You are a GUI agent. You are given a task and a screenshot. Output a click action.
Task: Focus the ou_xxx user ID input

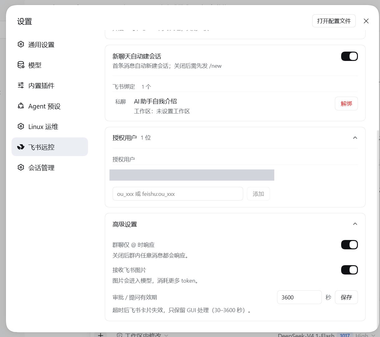coord(178,194)
